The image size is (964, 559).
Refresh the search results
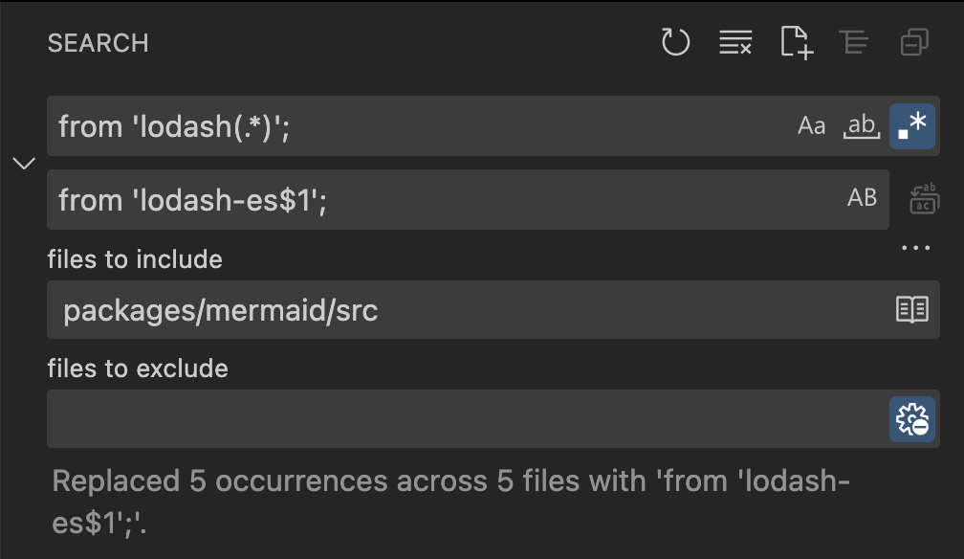[x=675, y=42]
